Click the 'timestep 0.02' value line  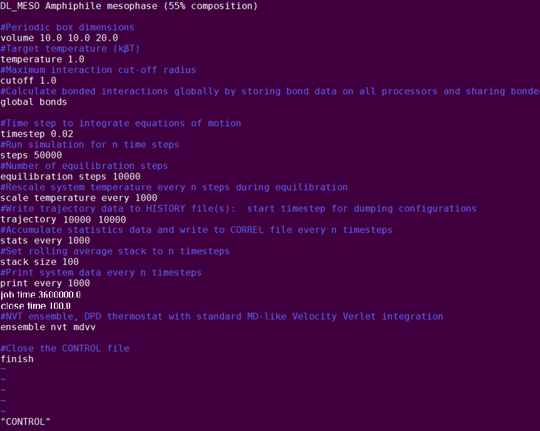36,134
